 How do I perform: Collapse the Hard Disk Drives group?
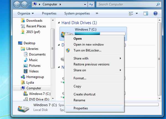coord(59,23)
